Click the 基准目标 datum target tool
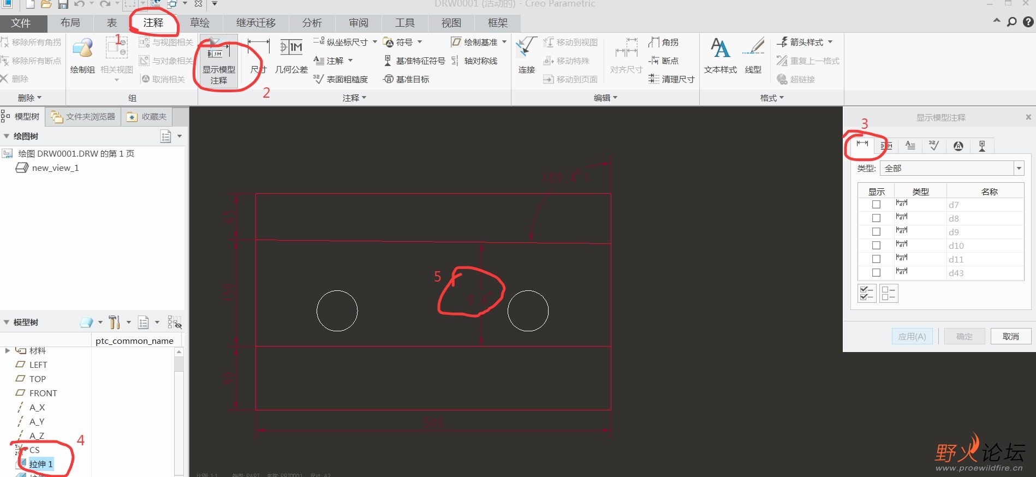 [x=407, y=79]
